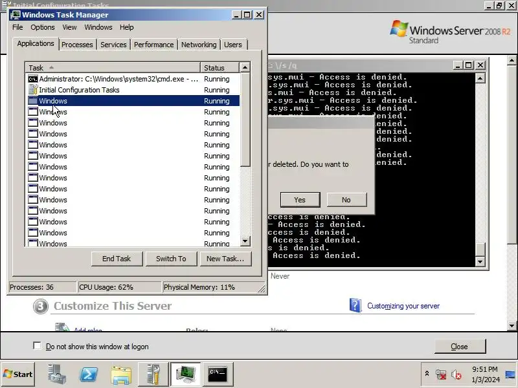518x388 pixels.
Task: Click the help book icon beside Customizing
Action: pos(355,305)
